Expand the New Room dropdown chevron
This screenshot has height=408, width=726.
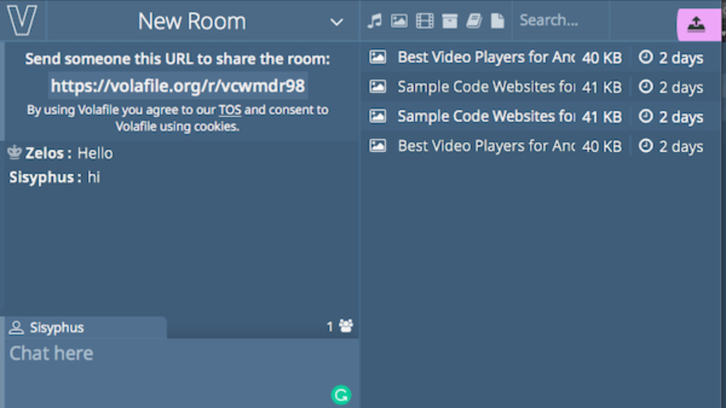pos(336,22)
